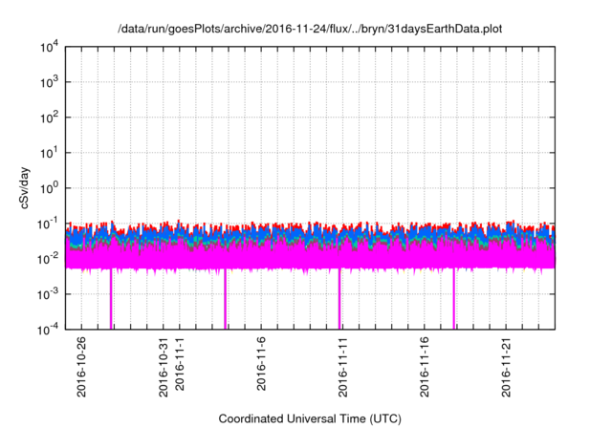Click the 10^1 y-axis tick label
This screenshot has height=428, width=612.
pyautogui.click(x=50, y=153)
